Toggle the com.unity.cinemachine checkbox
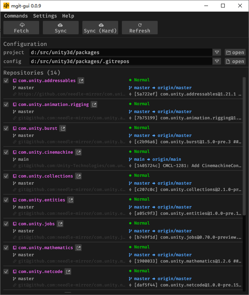 pyautogui.click(x=6, y=153)
